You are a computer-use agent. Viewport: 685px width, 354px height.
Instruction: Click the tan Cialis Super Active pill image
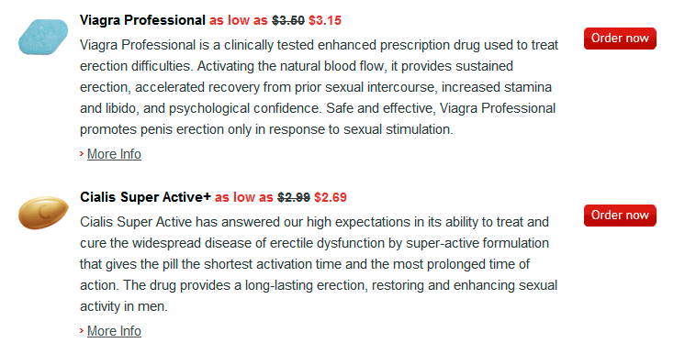(x=43, y=213)
